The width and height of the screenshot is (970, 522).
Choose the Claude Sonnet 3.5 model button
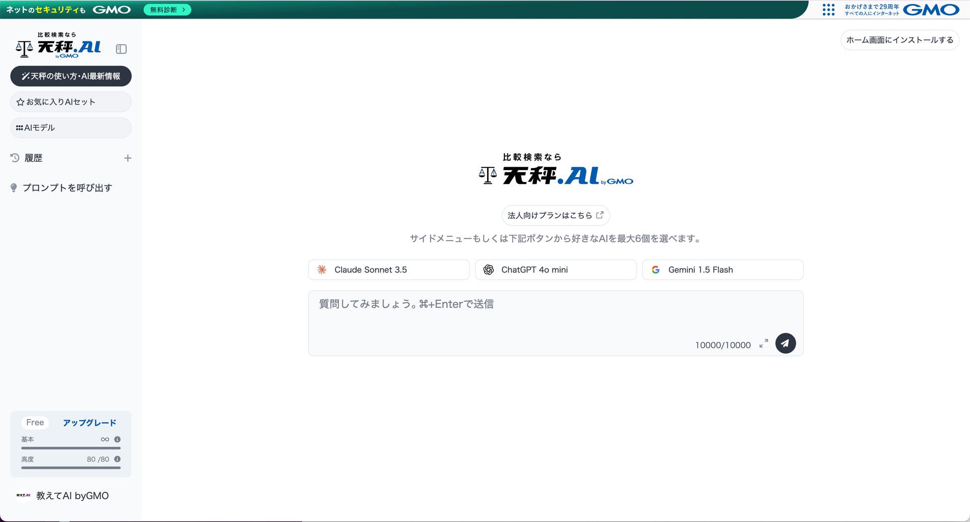pyautogui.click(x=389, y=269)
